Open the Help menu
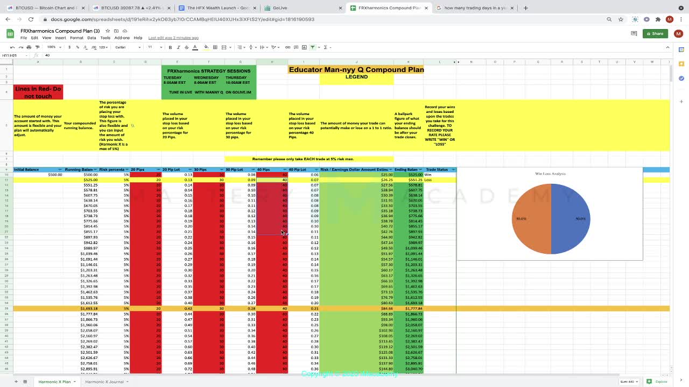The width and height of the screenshot is (689, 387). [138, 38]
